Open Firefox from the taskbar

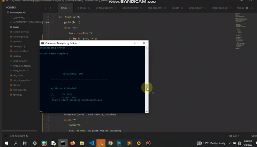(x=73, y=143)
